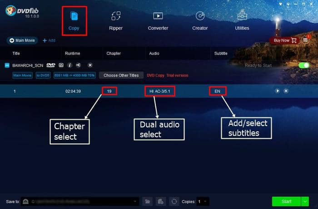Show source info via the i icon

click(x=70, y=65)
